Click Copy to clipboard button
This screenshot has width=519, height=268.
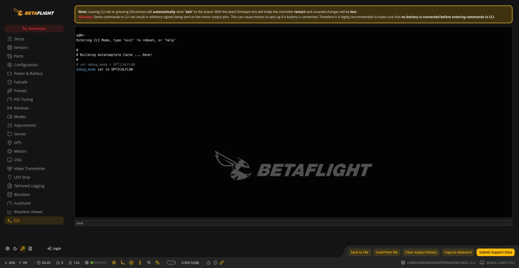pyautogui.click(x=458, y=252)
